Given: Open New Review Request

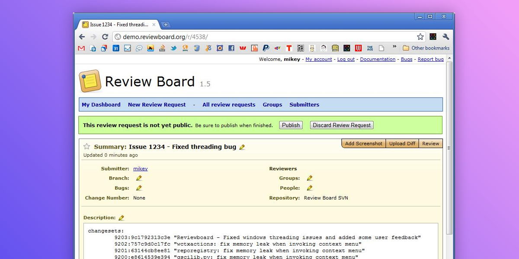Looking at the screenshot, I should (157, 104).
